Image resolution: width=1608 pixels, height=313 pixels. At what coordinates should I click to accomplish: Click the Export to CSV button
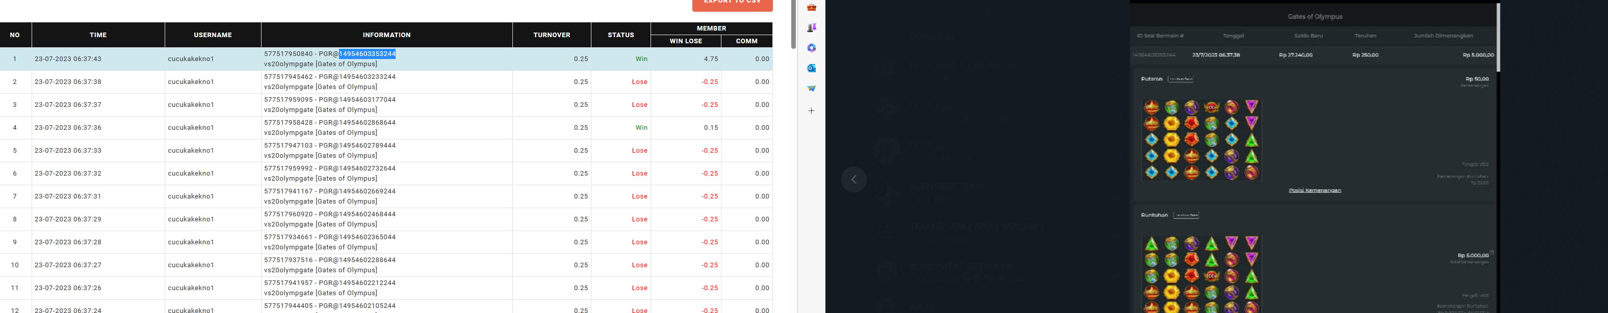point(732,4)
